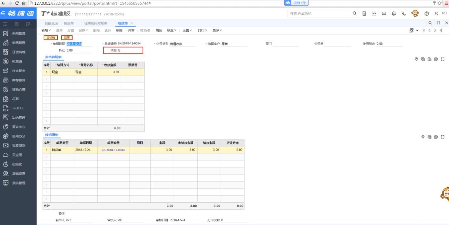This screenshot has height=225, width=449.
Task: Switch to the 往来期间对账单 tab
Action: [x=96, y=23]
